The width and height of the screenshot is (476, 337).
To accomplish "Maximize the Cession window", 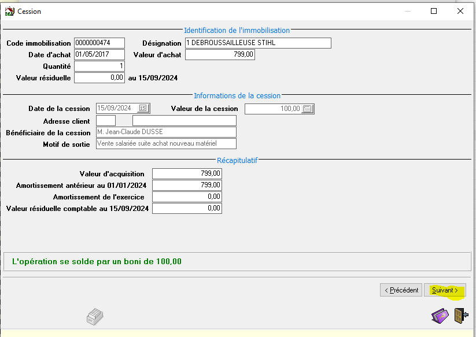I will pyautogui.click(x=434, y=11).
